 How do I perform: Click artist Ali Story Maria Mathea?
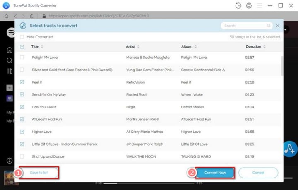pos(144,132)
